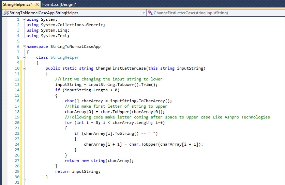Click line number 10 in the margin
Screen dimensions: 285x185
tap(17, 68)
